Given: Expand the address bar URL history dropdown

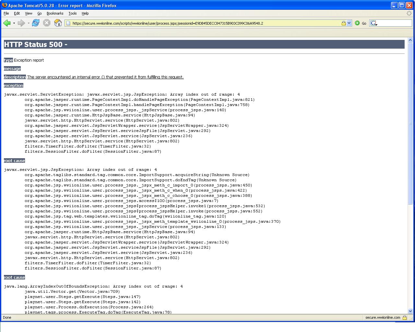Looking at the screenshot, I should pos(349,23).
